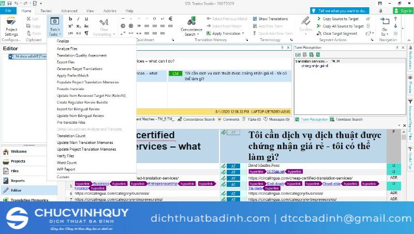Click the Undo arrow in title bar
The image size is (414, 234).
coord(17,4)
